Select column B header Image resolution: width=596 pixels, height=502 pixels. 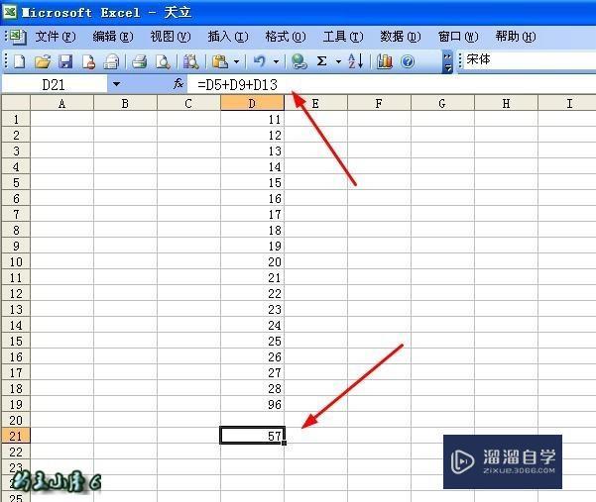[x=125, y=103]
